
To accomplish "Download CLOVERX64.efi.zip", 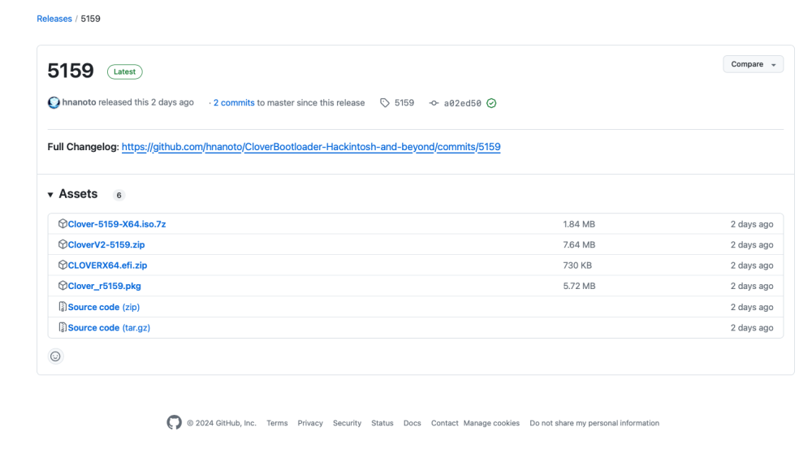I will [x=107, y=266].
